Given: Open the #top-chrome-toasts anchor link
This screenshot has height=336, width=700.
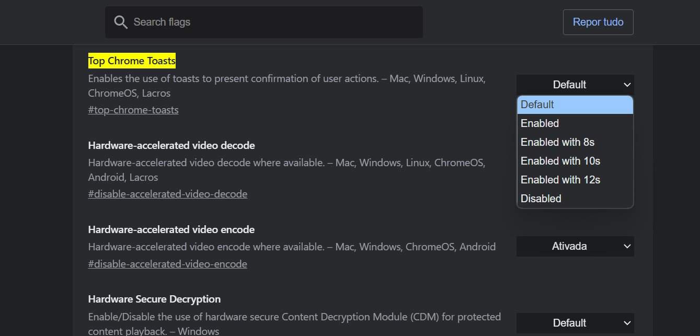Looking at the screenshot, I should coord(133,110).
